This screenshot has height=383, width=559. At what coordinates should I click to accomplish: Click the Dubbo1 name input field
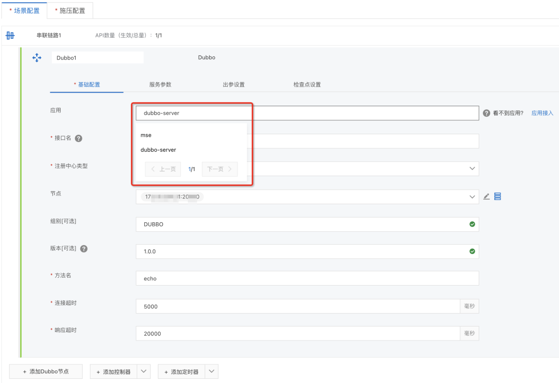[98, 58]
